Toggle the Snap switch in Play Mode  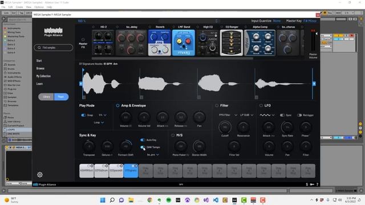[83, 115]
